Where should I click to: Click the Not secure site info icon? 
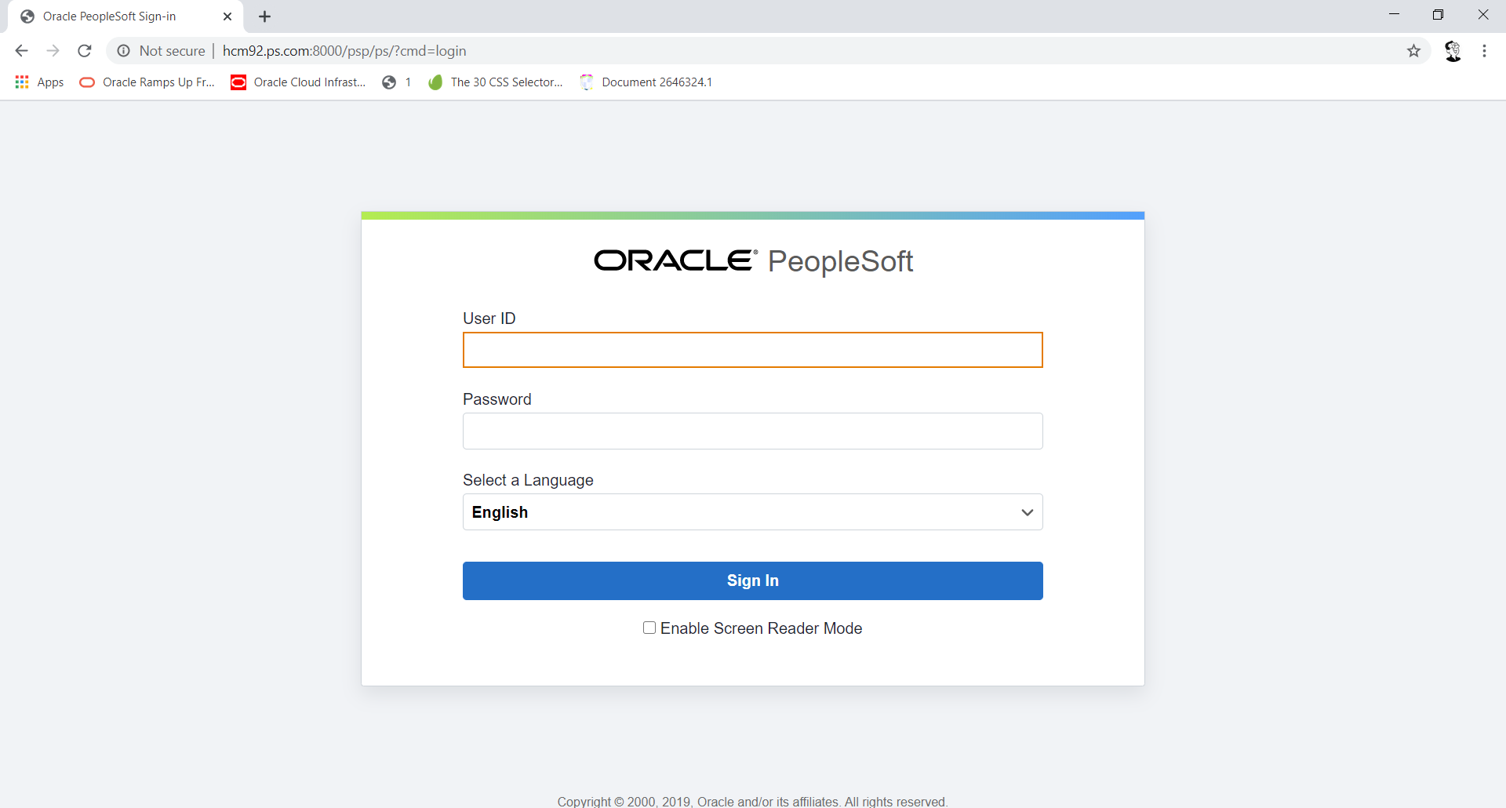pos(123,51)
